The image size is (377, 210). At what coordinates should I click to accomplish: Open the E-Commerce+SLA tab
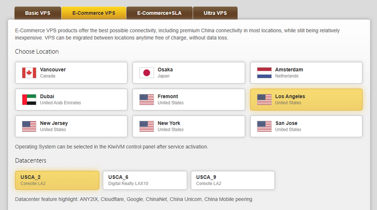[x=159, y=13]
